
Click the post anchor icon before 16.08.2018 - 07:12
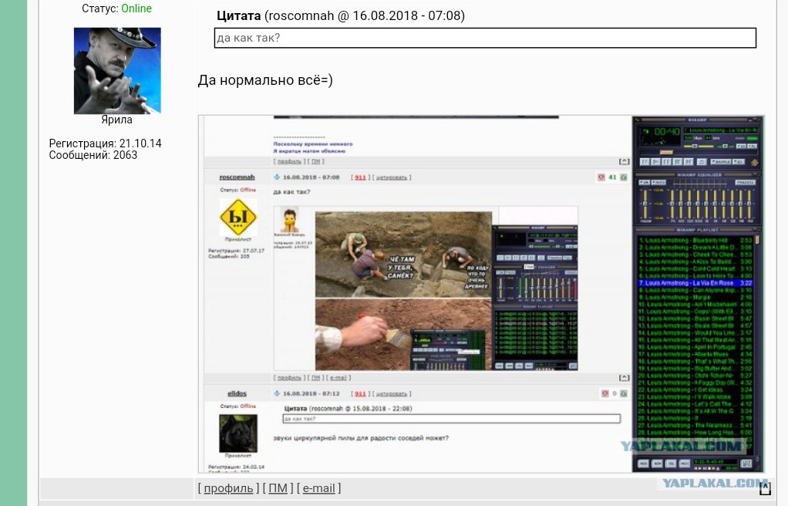pos(276,393)
